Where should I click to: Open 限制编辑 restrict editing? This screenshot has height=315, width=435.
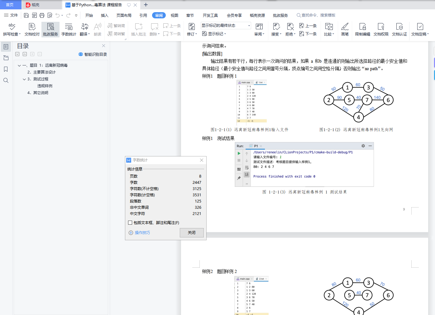click(x=363, y=30)
